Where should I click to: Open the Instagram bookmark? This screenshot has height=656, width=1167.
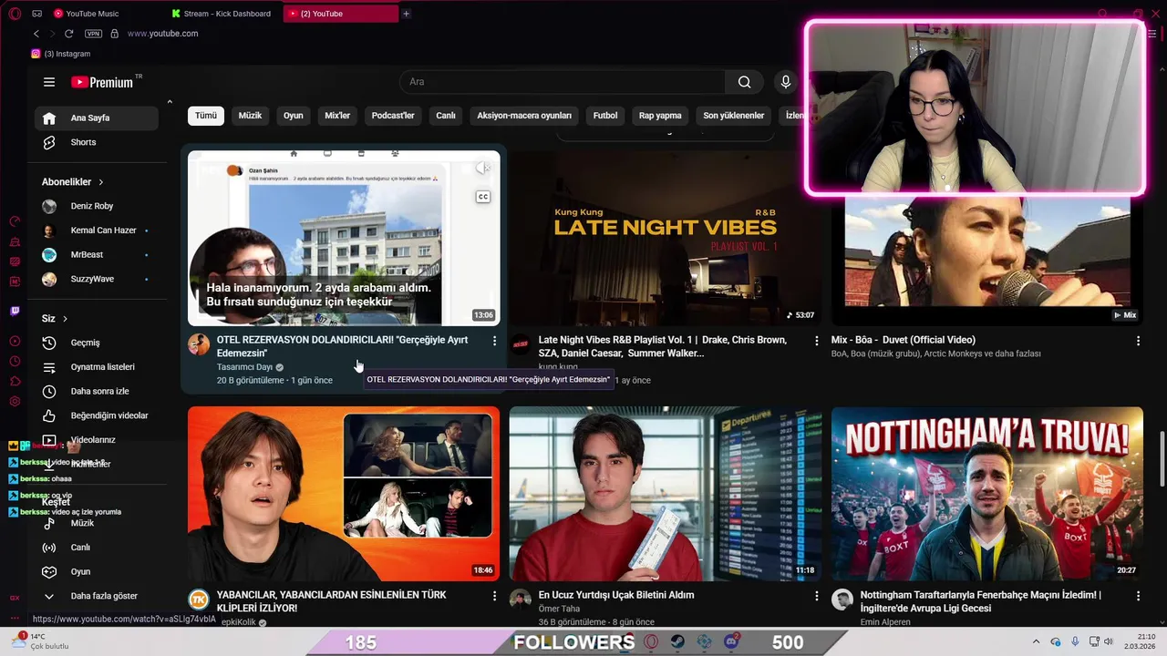61,54
